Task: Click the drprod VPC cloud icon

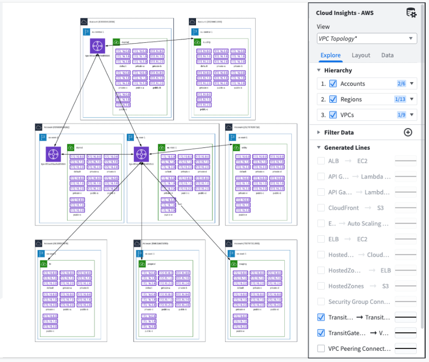Action: (71, 147)
